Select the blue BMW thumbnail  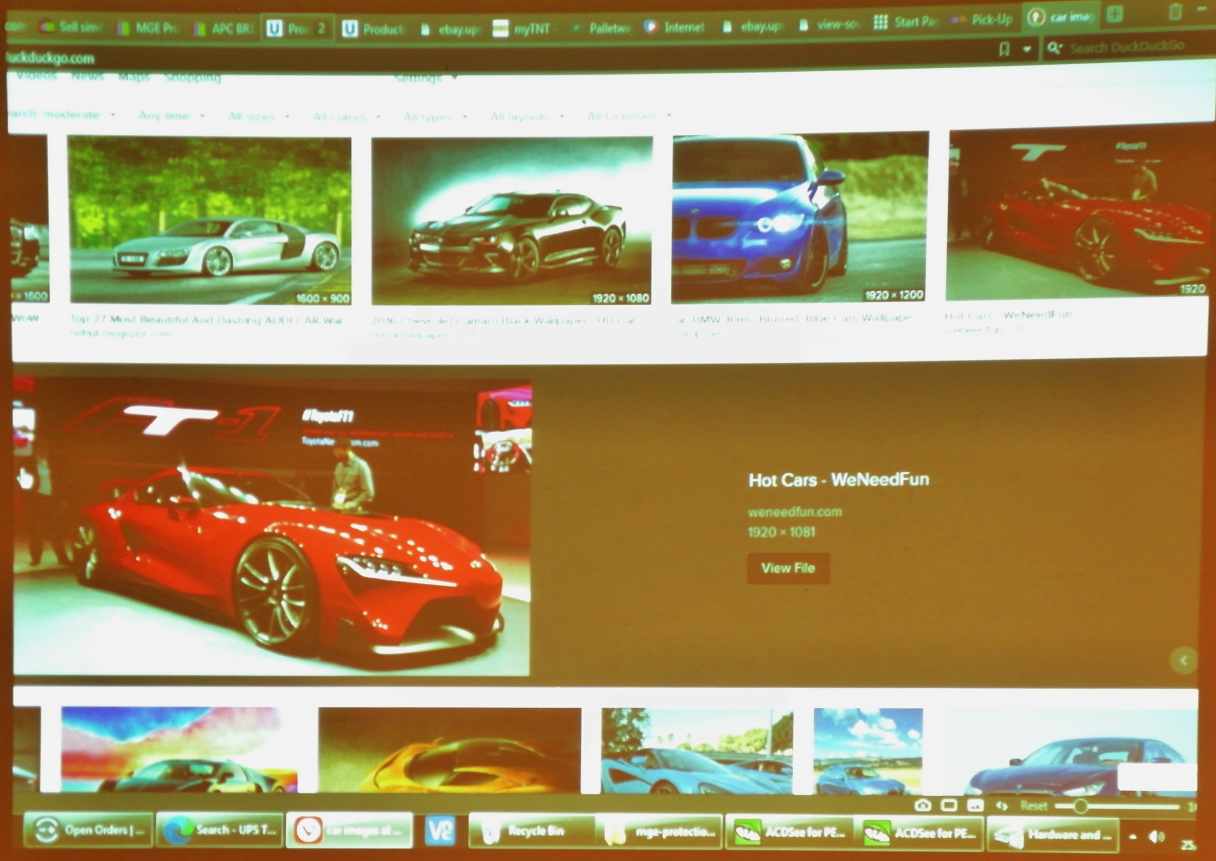tap(800, 217)
